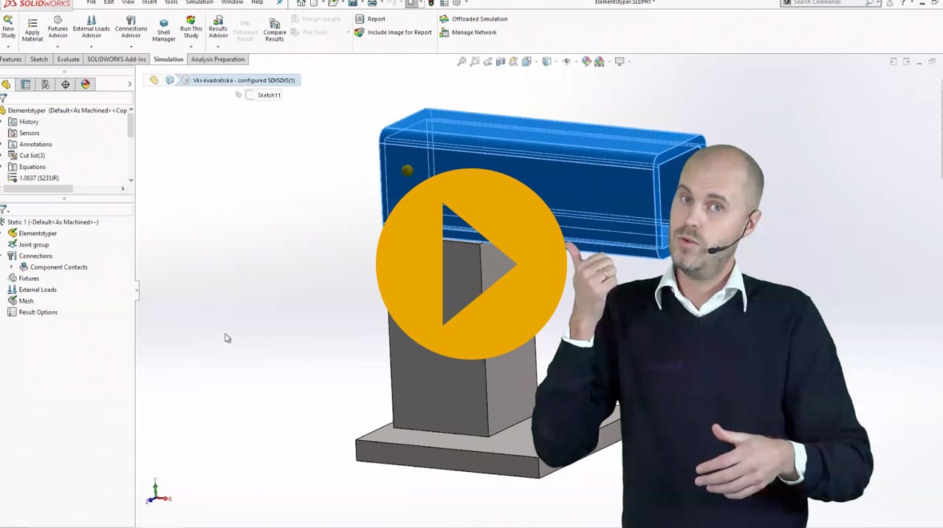The image size is (943, 528).
Task: Switch to the SOLIDWORKS Add-Ins tab
Action: (117, 59)
